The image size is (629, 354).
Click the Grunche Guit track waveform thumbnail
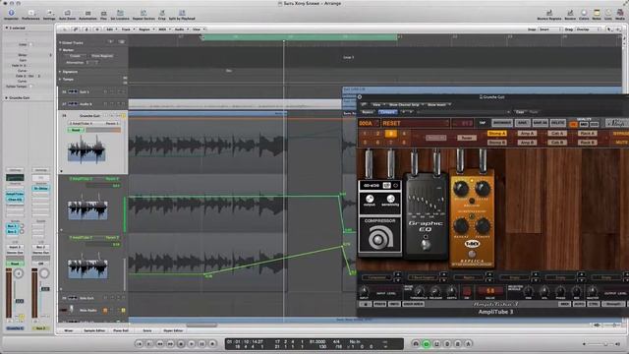click(86, 148)
